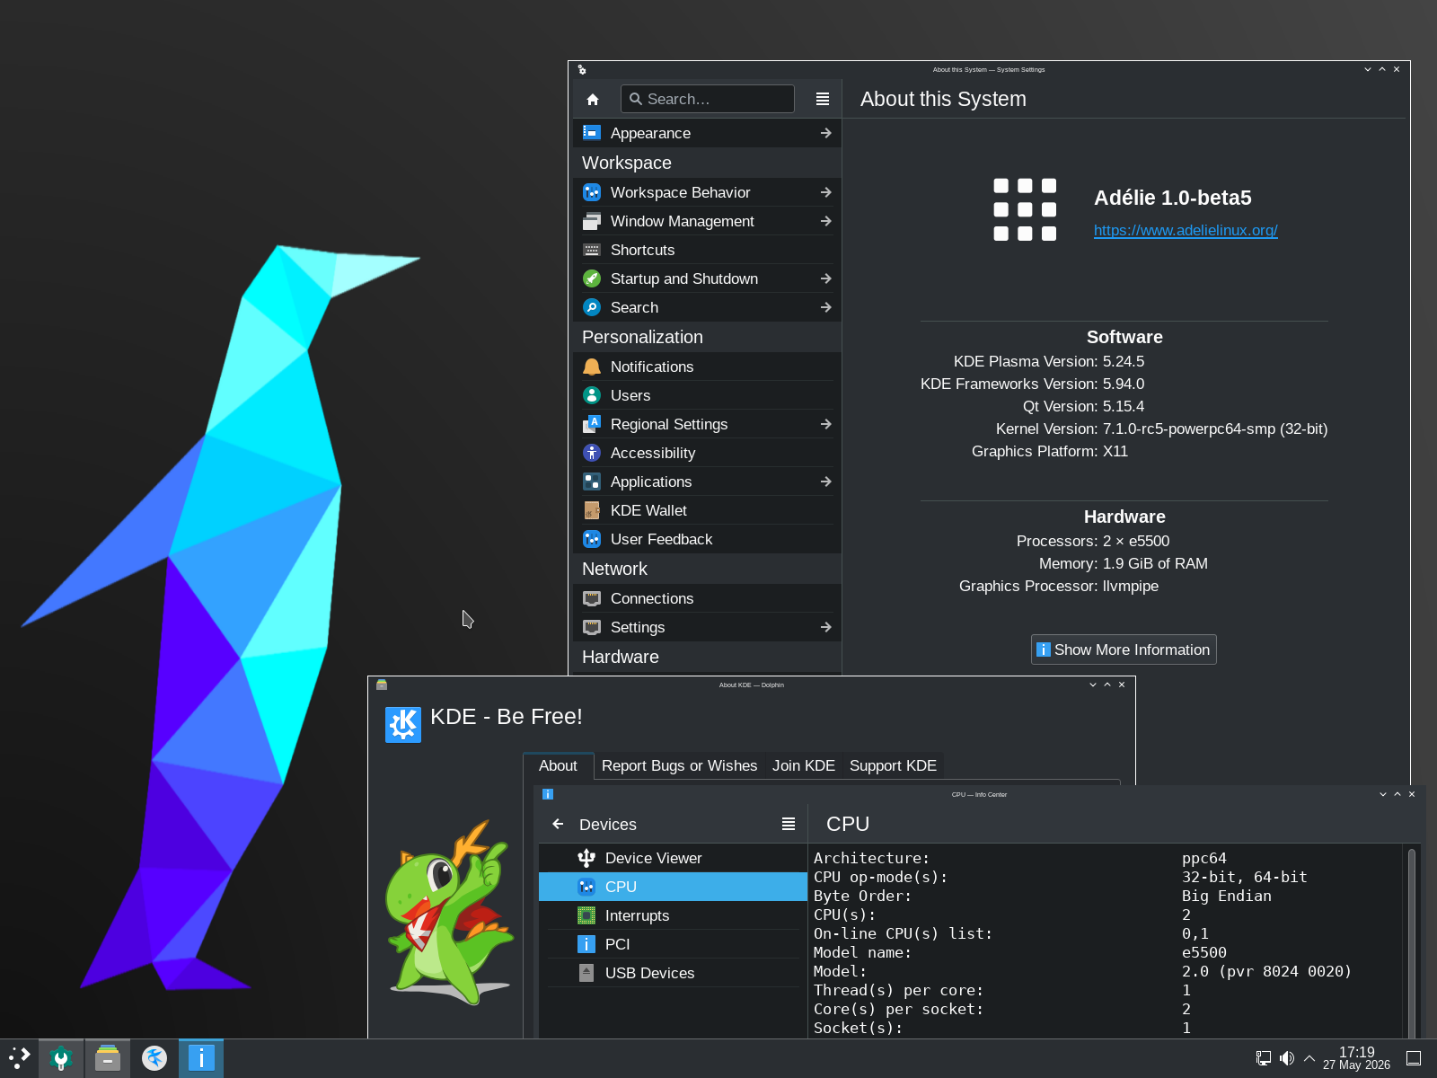The width and height of the screenshot is (1437, 1078).
Task: Expand the Window Management arrow
Action: tap(826, 221)
